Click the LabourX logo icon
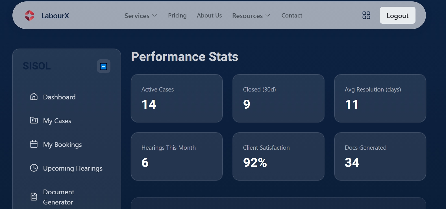 coord(30,16)
